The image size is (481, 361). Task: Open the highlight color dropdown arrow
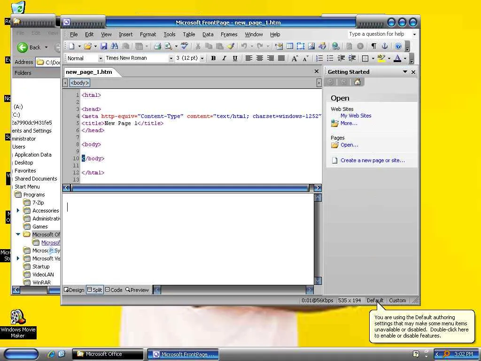389,58
